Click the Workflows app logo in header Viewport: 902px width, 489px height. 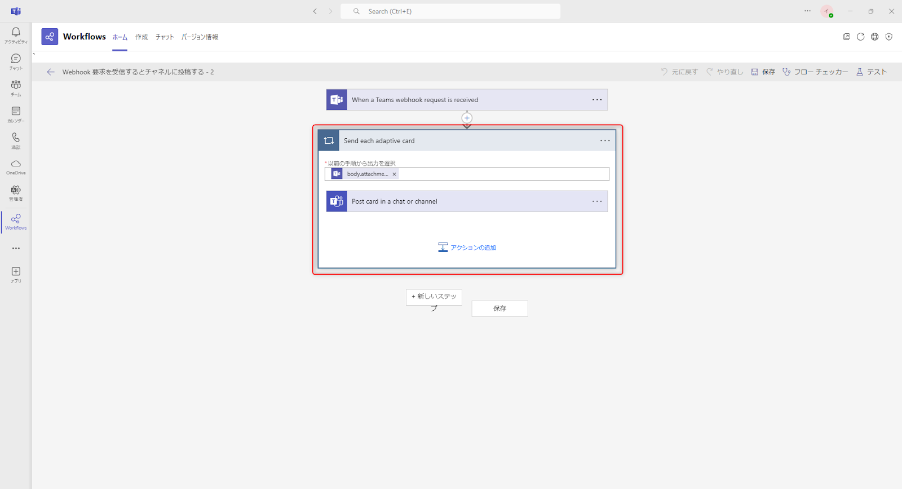coord(50,37)
